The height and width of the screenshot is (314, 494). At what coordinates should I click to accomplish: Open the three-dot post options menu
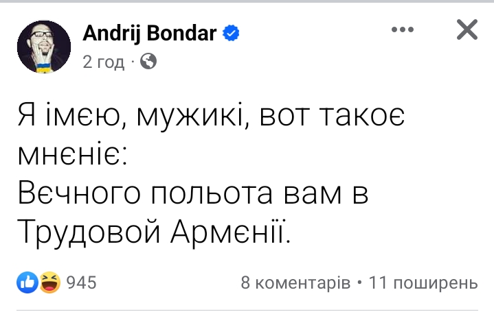pyautogui.click(x=403, y=29)
